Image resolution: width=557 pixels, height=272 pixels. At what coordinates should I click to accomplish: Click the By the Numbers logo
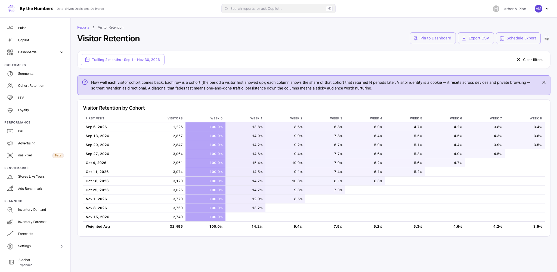(x=11, y=9)
